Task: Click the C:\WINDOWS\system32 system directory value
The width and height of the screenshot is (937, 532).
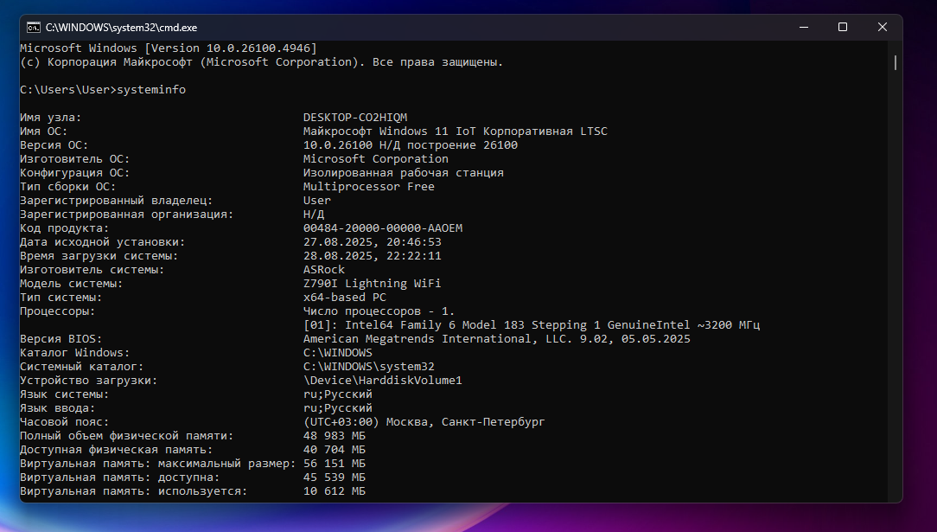Action: (x=369, y=367)
